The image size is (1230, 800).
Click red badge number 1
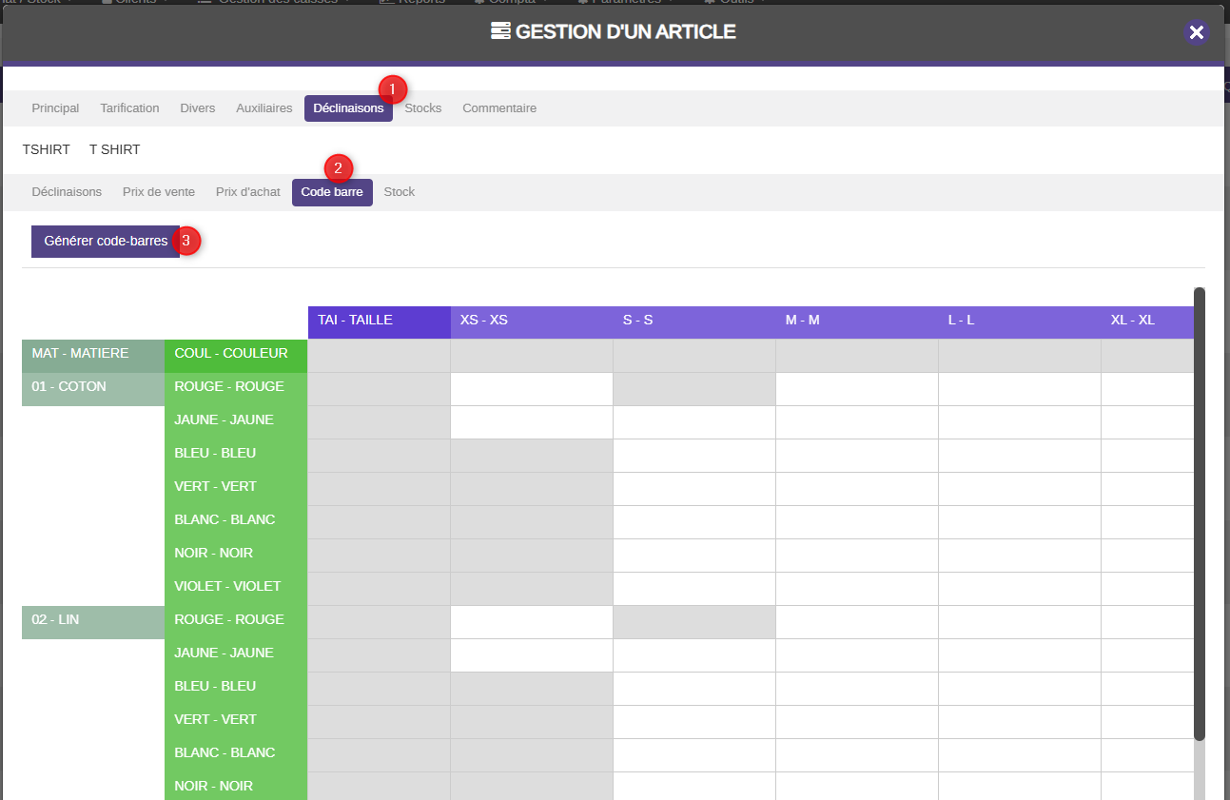click(393, 89)
